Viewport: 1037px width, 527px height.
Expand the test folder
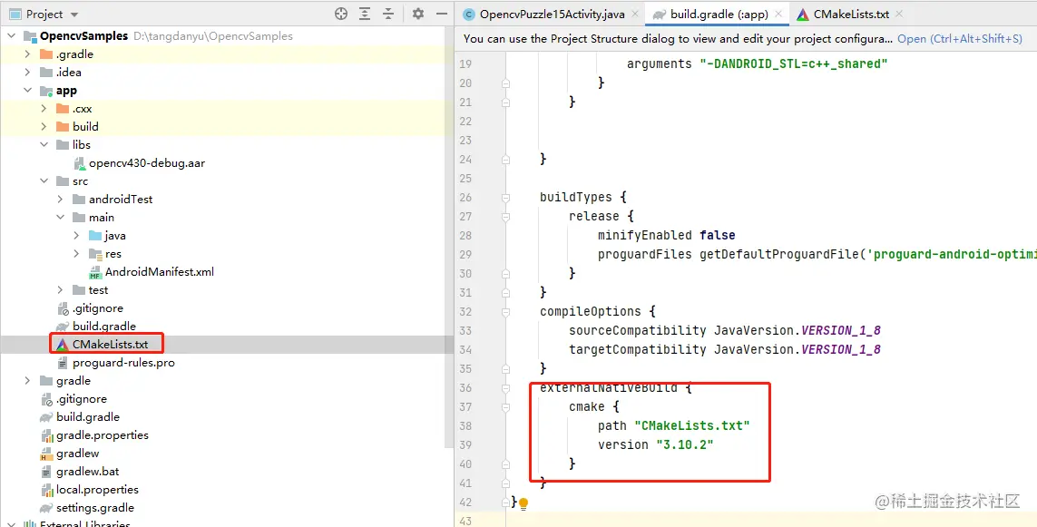click(x=60, y=289)
